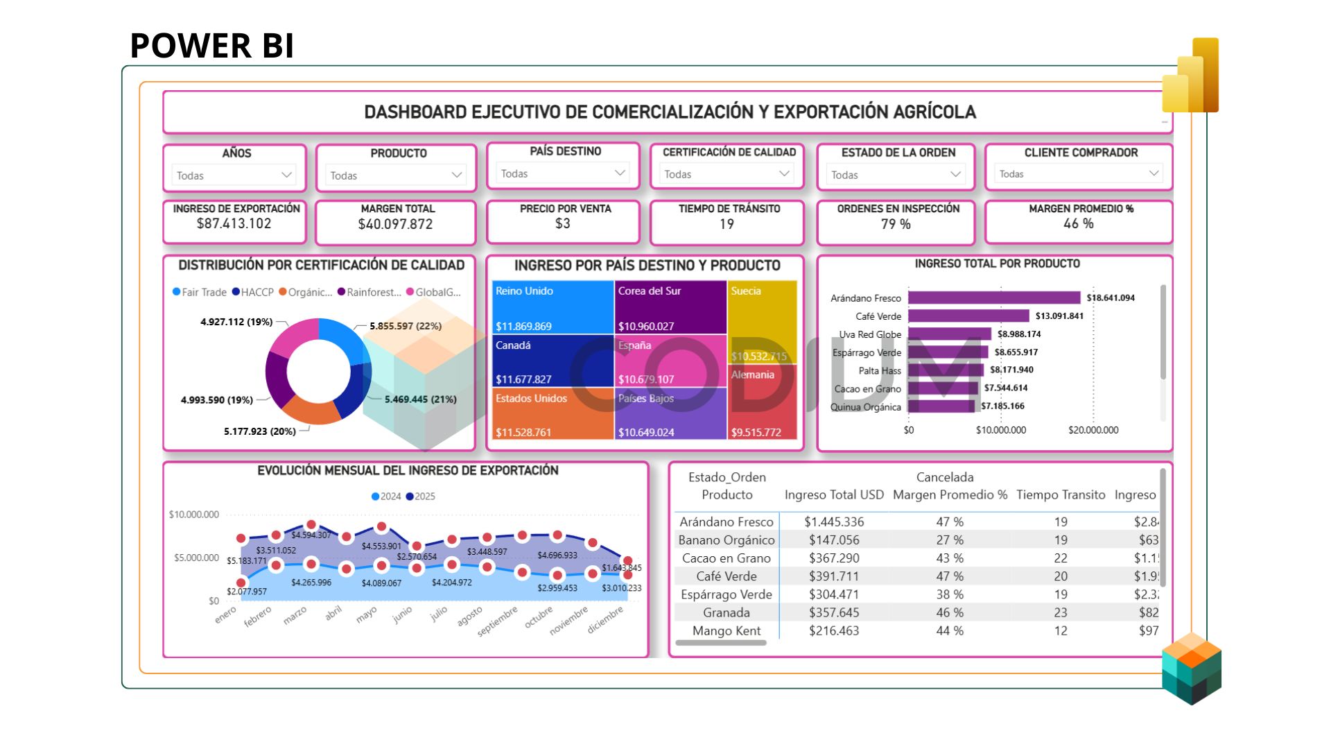
Task: Click the MARGEN PROMEDIO % 46 % card
Action: click(x=1079, y=222)
